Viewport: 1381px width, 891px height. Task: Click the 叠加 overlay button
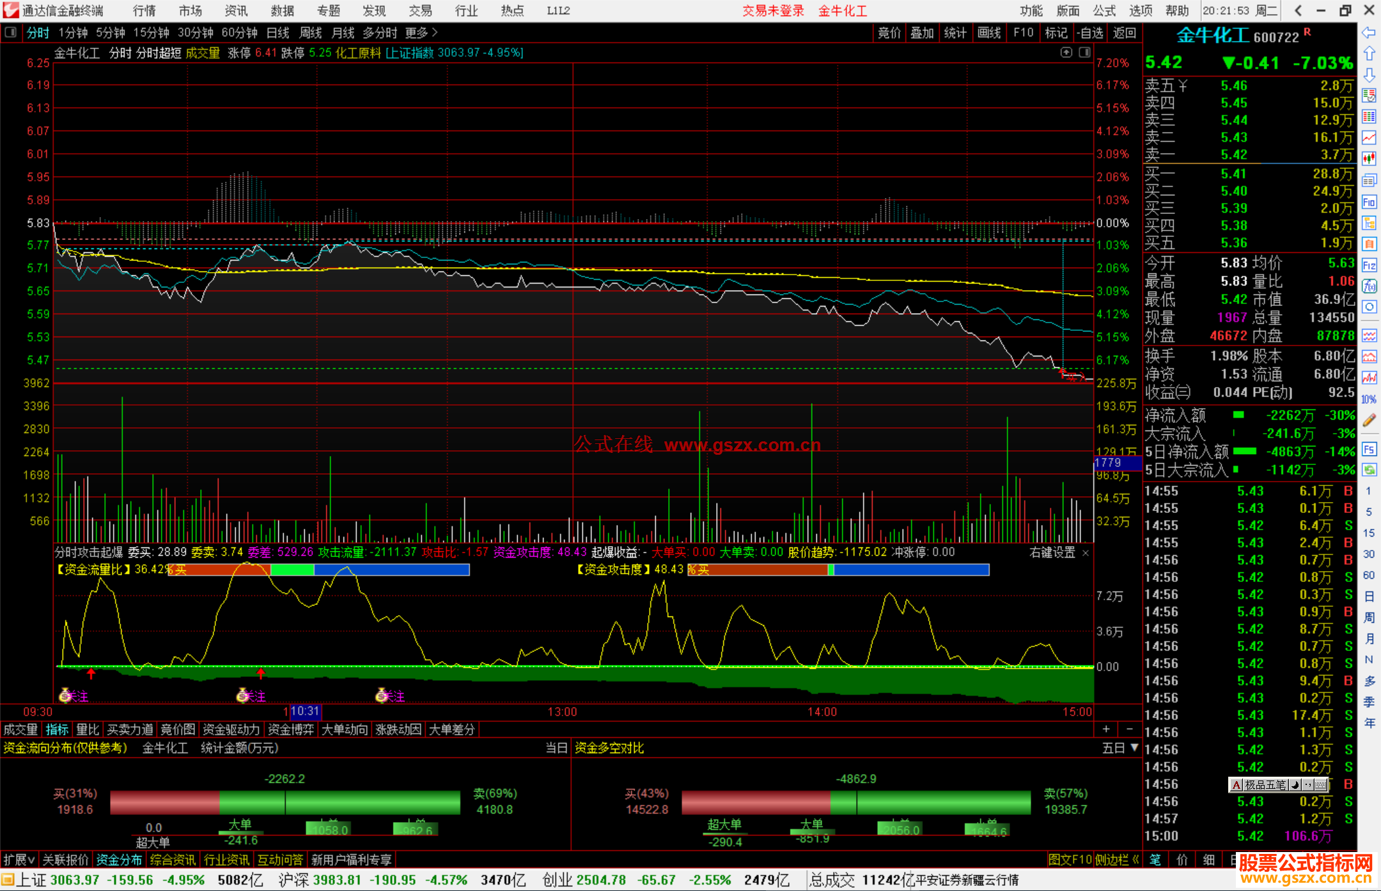(922, 33)
